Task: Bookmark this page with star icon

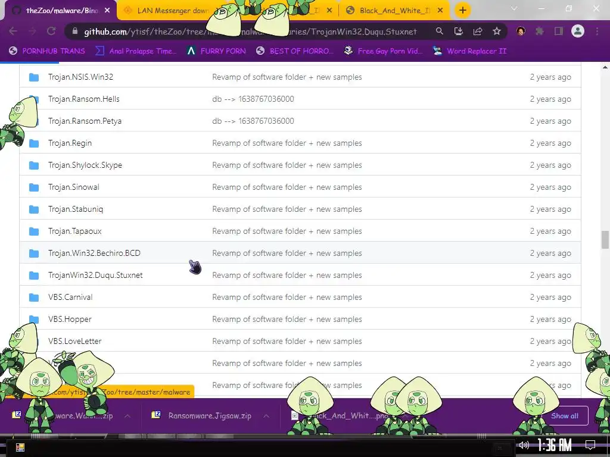Action: point(496,31)
